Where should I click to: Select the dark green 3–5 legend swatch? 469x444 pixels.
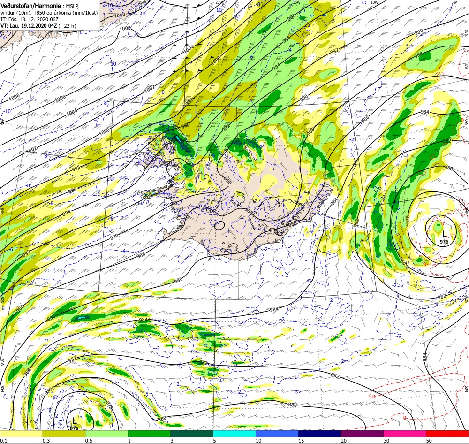pyautogui.click(x=192, y=434)
